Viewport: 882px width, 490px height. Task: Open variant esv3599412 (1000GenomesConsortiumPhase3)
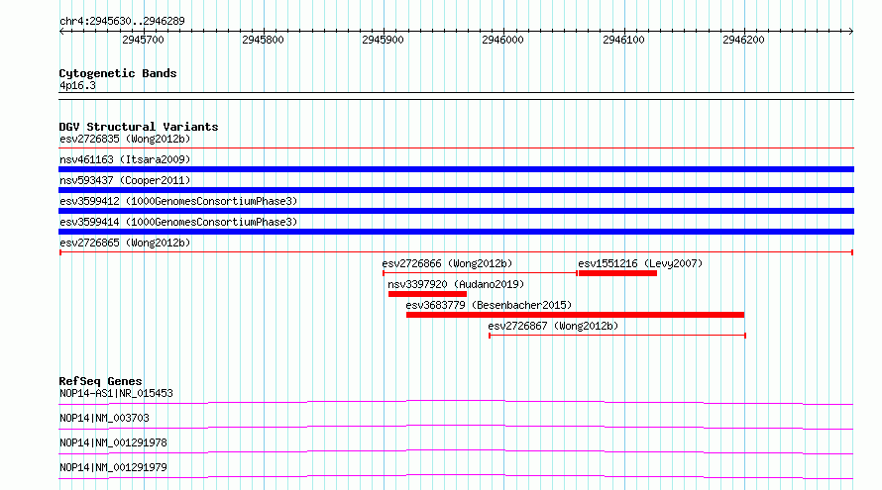pyautogui.click(x=178, y=201)
